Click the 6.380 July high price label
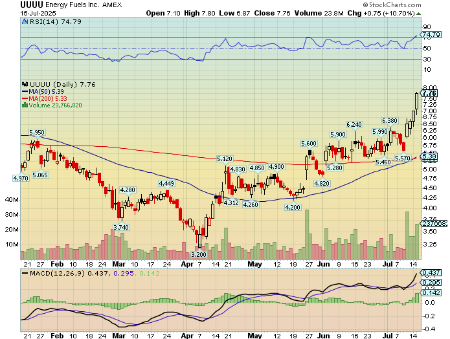This screenshot has width=450, height=339. click(390, 121)
